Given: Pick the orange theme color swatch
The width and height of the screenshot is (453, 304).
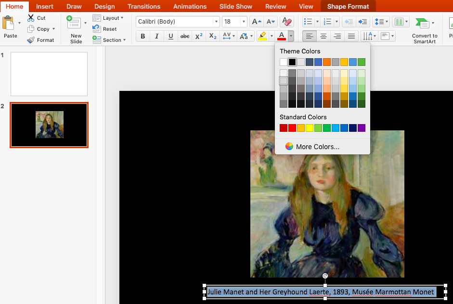Looking at the screenshot, I should click(x=327, y=62).
